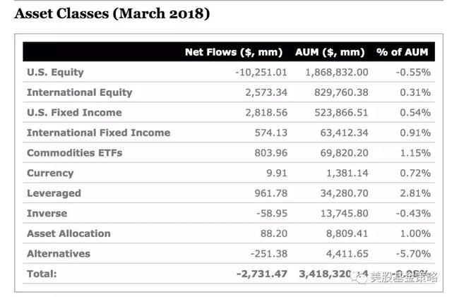Select the Total row label

[42, 274]
